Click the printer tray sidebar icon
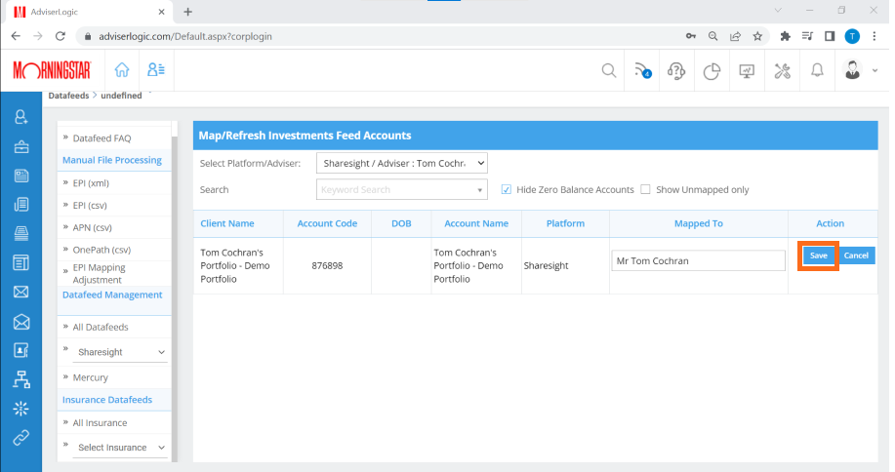This screenshot has height=472, width=895. click(x=21, y=233)
